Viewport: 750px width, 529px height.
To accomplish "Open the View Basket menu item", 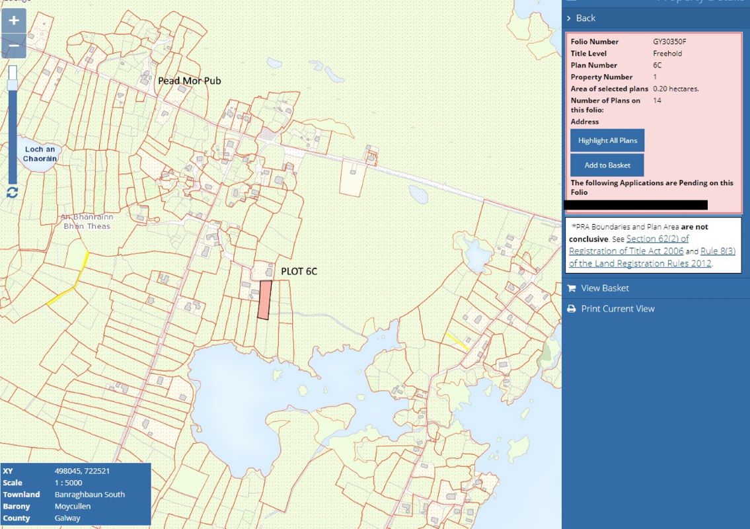I will pyautogui.click(x=605, y=288).
